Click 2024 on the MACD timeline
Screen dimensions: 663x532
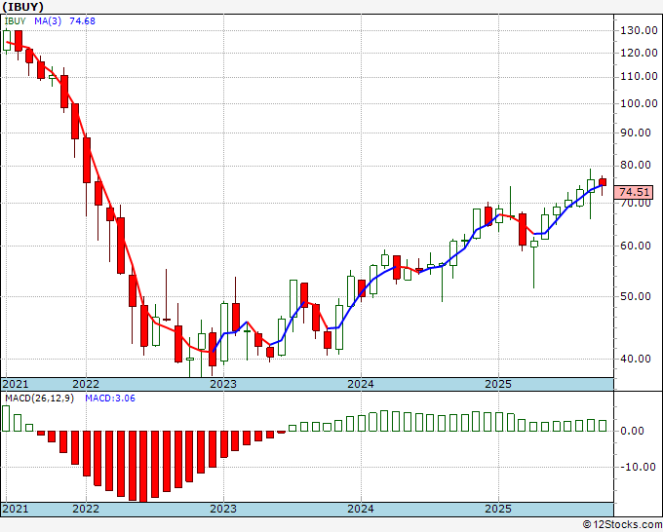pyautogui.click(x=361, y=509)
